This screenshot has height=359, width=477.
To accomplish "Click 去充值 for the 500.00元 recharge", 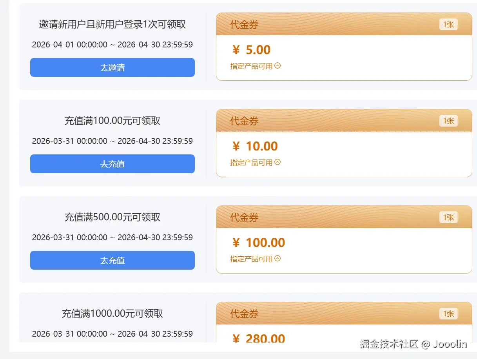I will tap(112, 260).
